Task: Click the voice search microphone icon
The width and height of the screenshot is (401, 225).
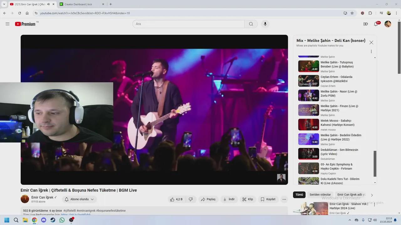Action: [265, 24]
